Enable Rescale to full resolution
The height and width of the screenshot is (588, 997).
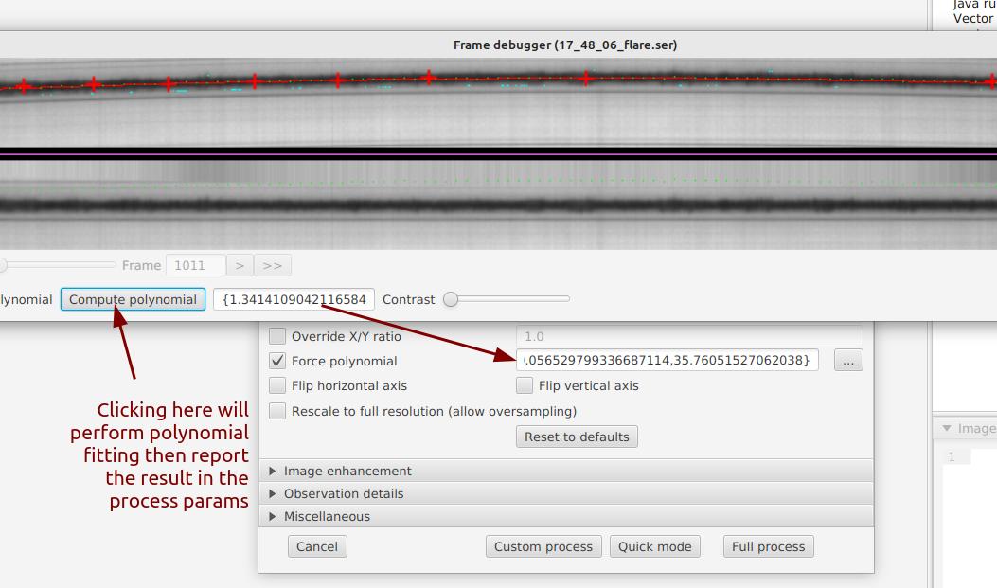tap(277, 411)
